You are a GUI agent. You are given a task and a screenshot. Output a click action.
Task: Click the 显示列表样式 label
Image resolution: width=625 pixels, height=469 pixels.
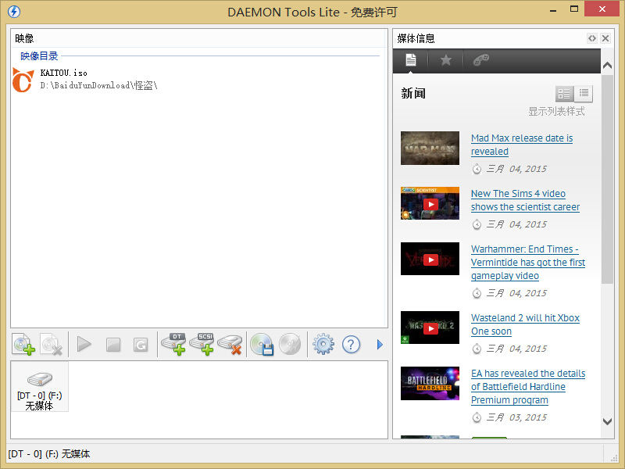556,111
